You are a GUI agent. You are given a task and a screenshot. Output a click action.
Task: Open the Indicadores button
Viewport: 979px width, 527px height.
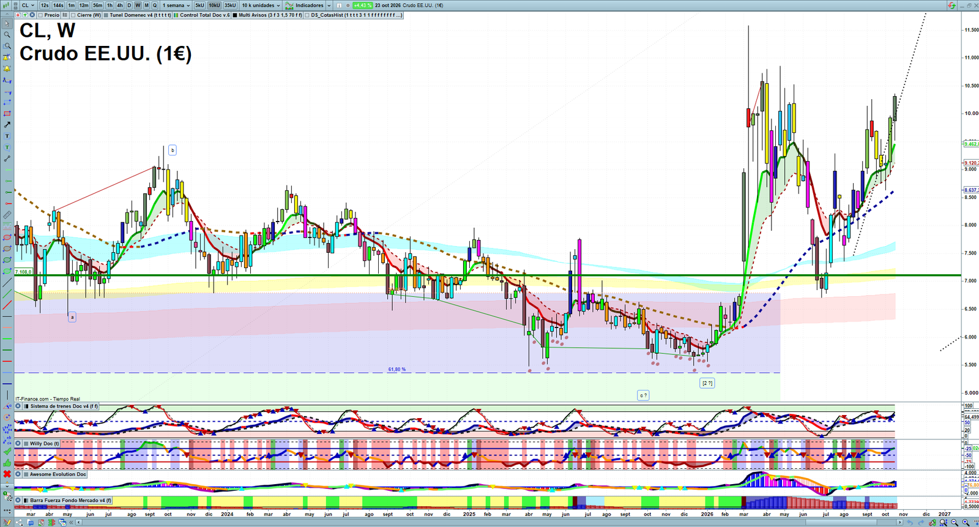(x=304, y=5)
